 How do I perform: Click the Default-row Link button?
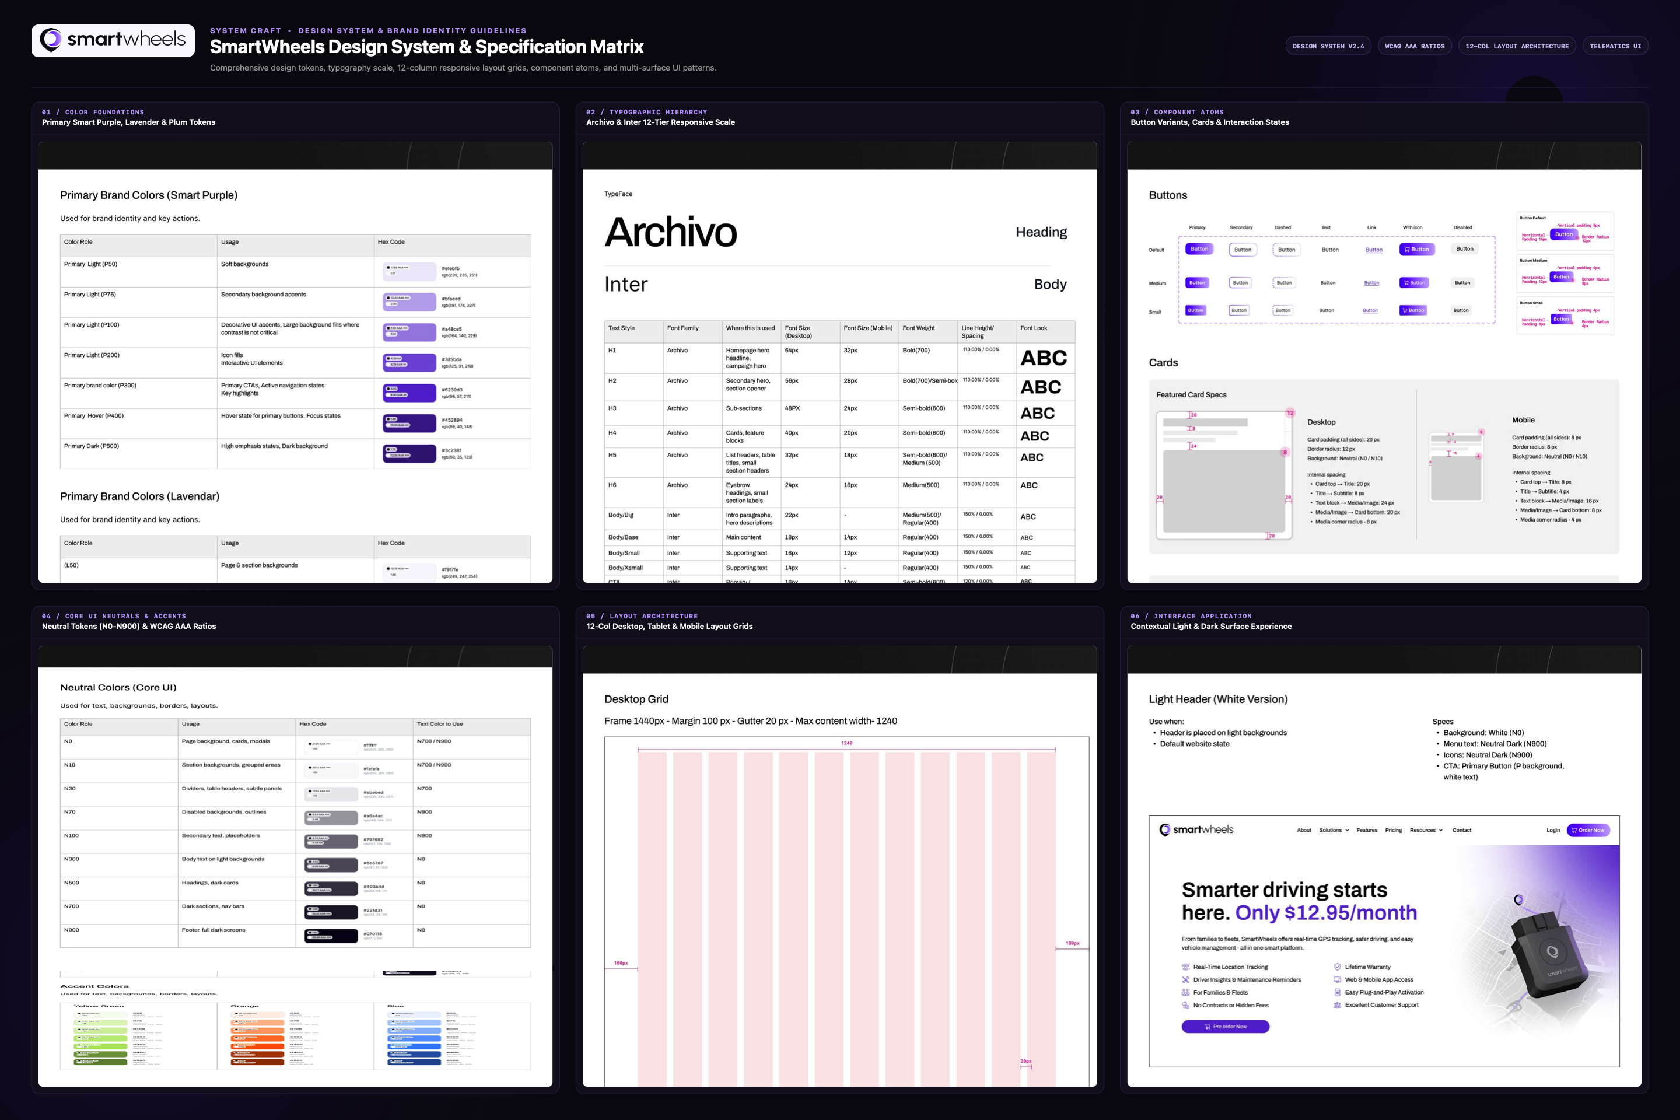click(x=1374, y=250)
